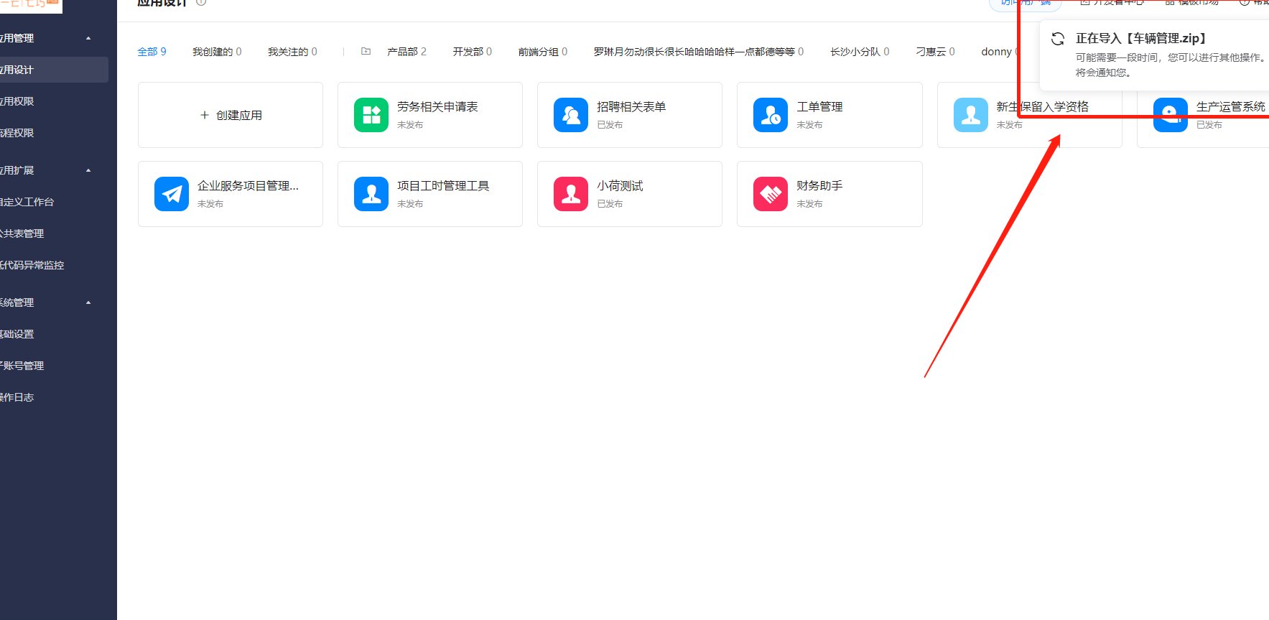Select the 前端分组 0 group tab
1269x620 pixels.
[543, 52]
